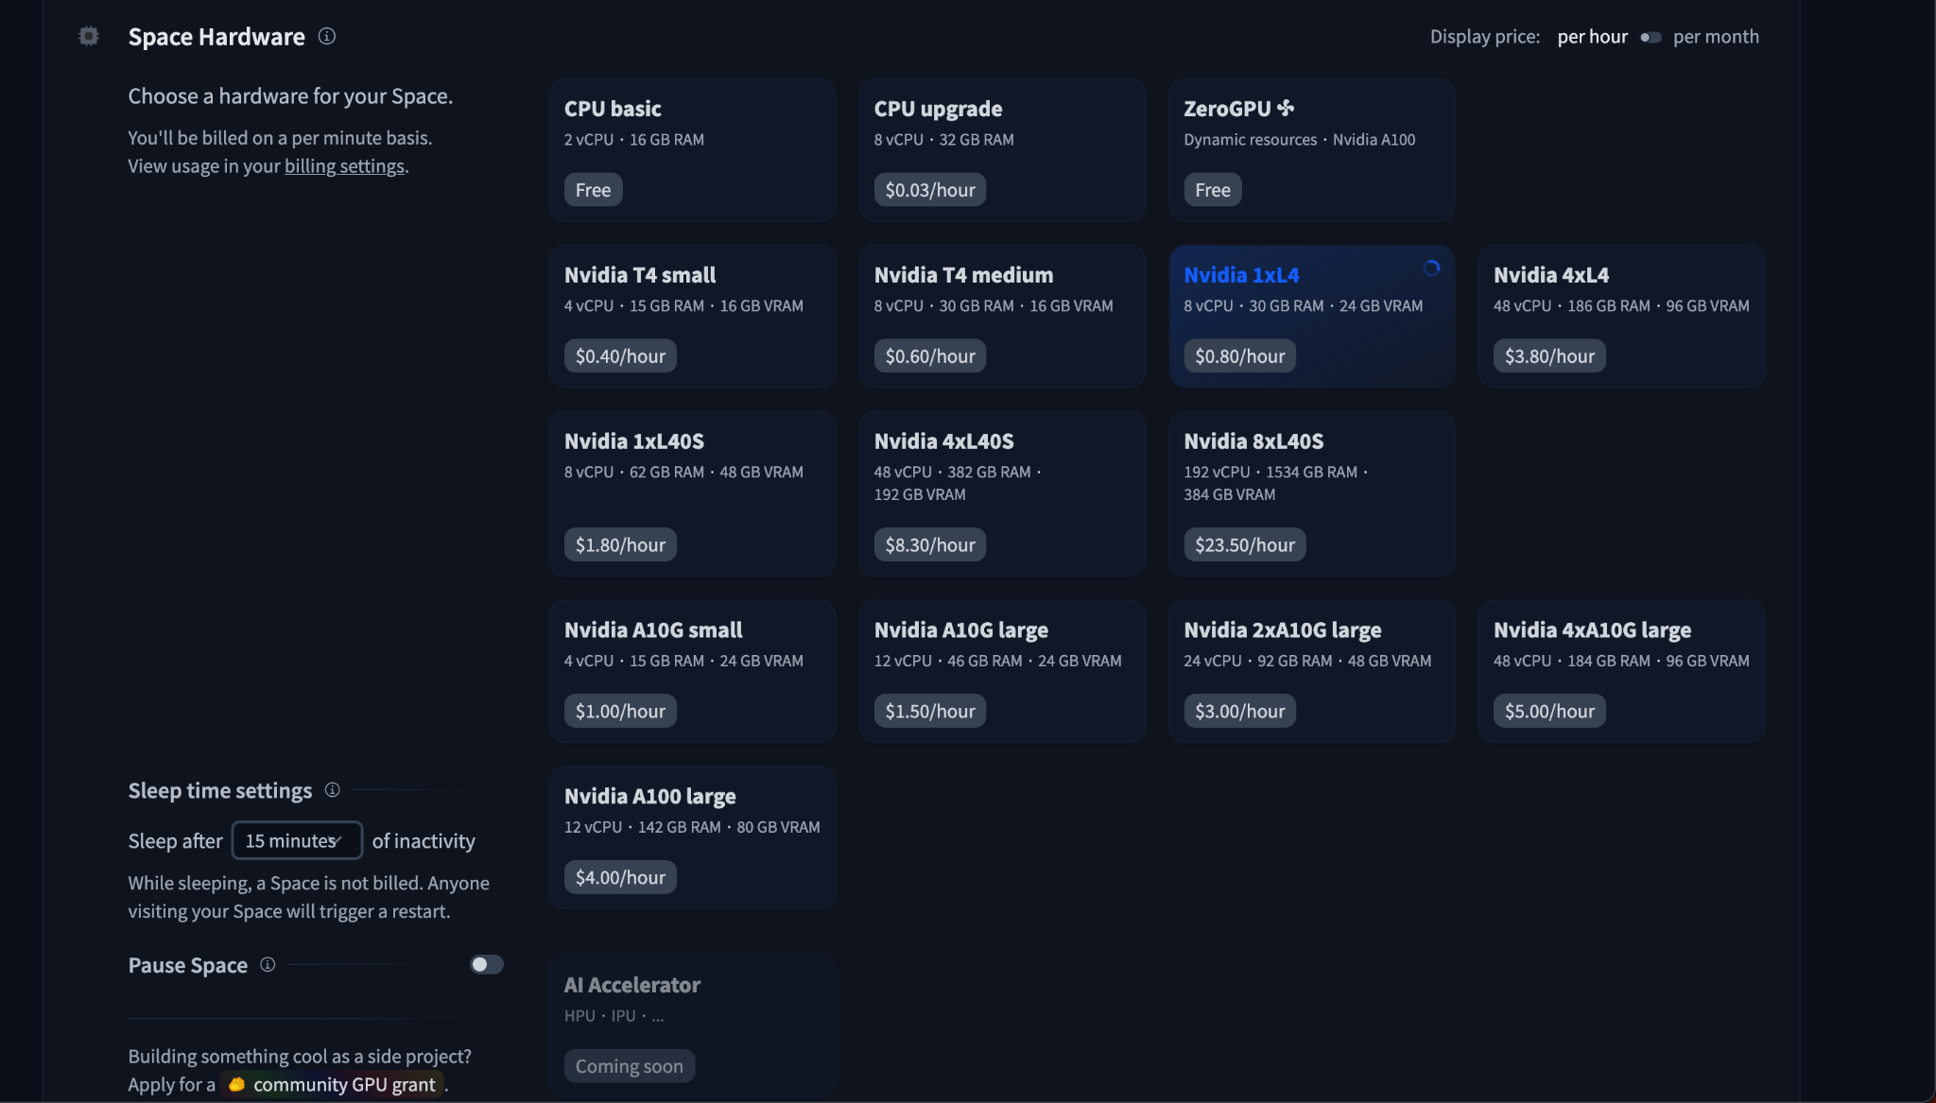Open community GPU grant link
The height and width of the screenshot is (1103, 1936).
pos(344,1084)
